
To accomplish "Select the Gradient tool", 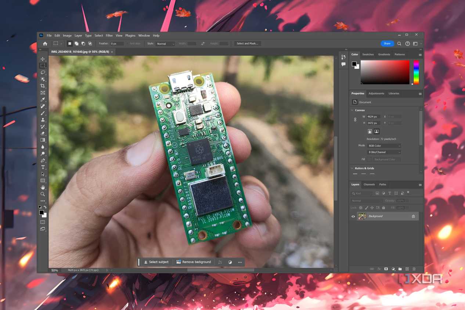I will point(43,140).
